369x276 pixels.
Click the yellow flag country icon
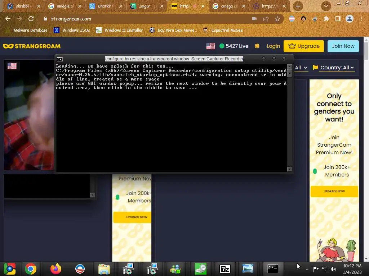[x=315, y=68]
